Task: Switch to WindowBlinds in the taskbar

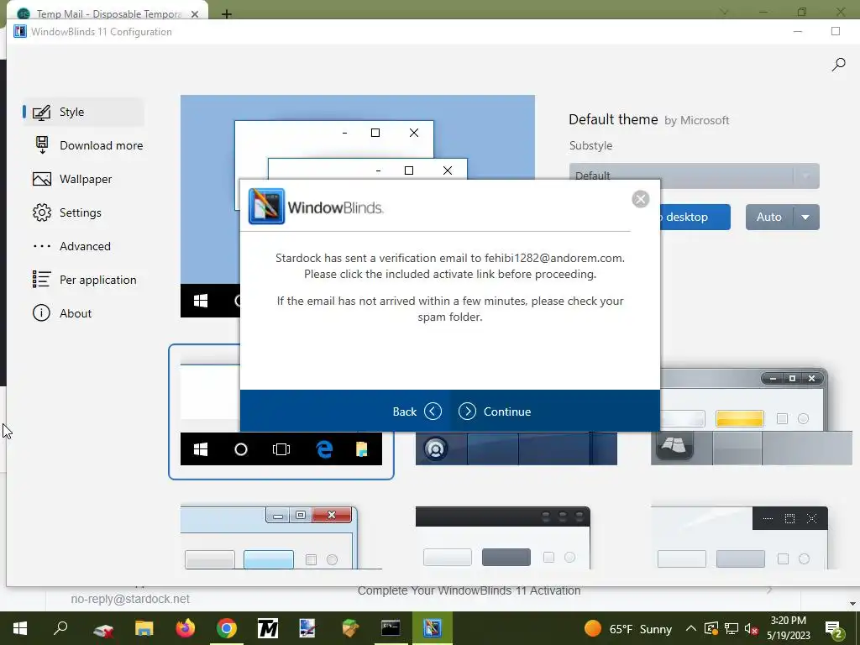Action: pyautogui.click(x=433, y=628)
